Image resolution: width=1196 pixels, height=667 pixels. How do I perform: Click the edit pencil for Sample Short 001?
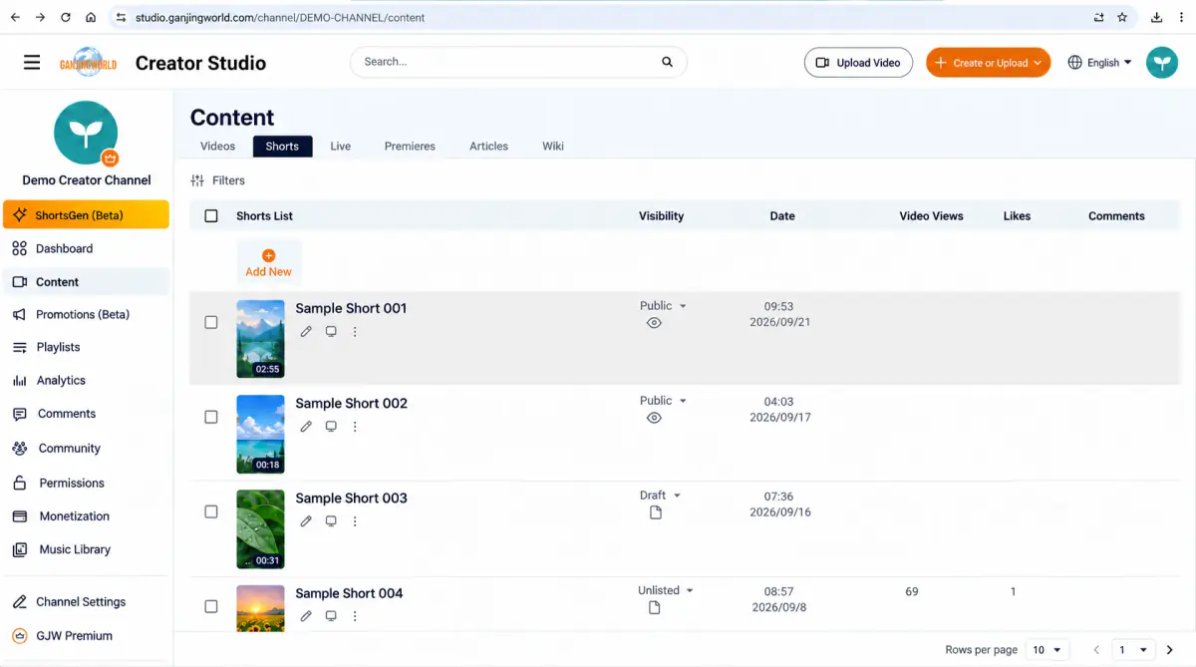click(306, 331)
